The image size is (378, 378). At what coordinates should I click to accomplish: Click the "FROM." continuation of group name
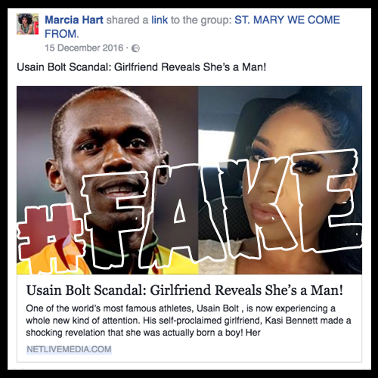pyautogui.click(x=62, y=34)
